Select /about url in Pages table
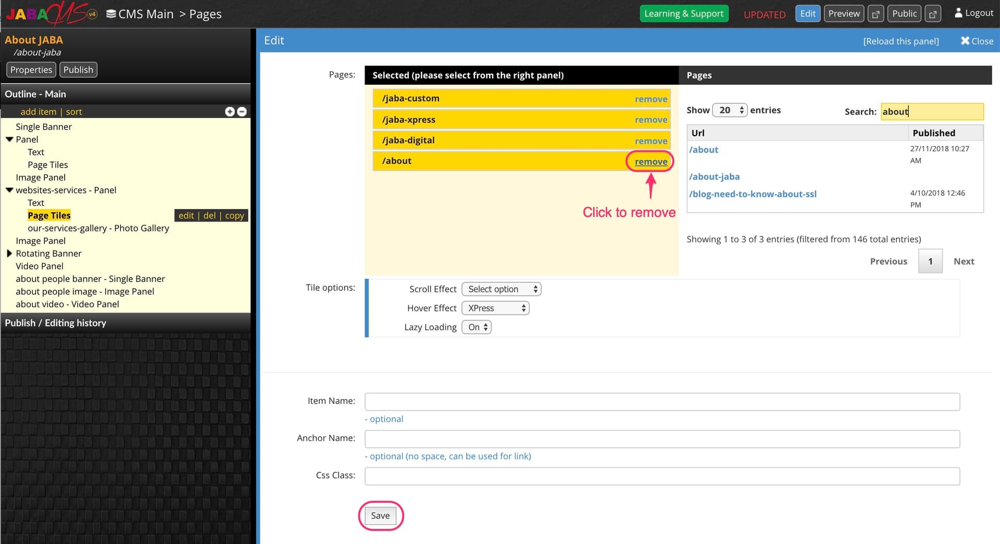 pos(704,150)
